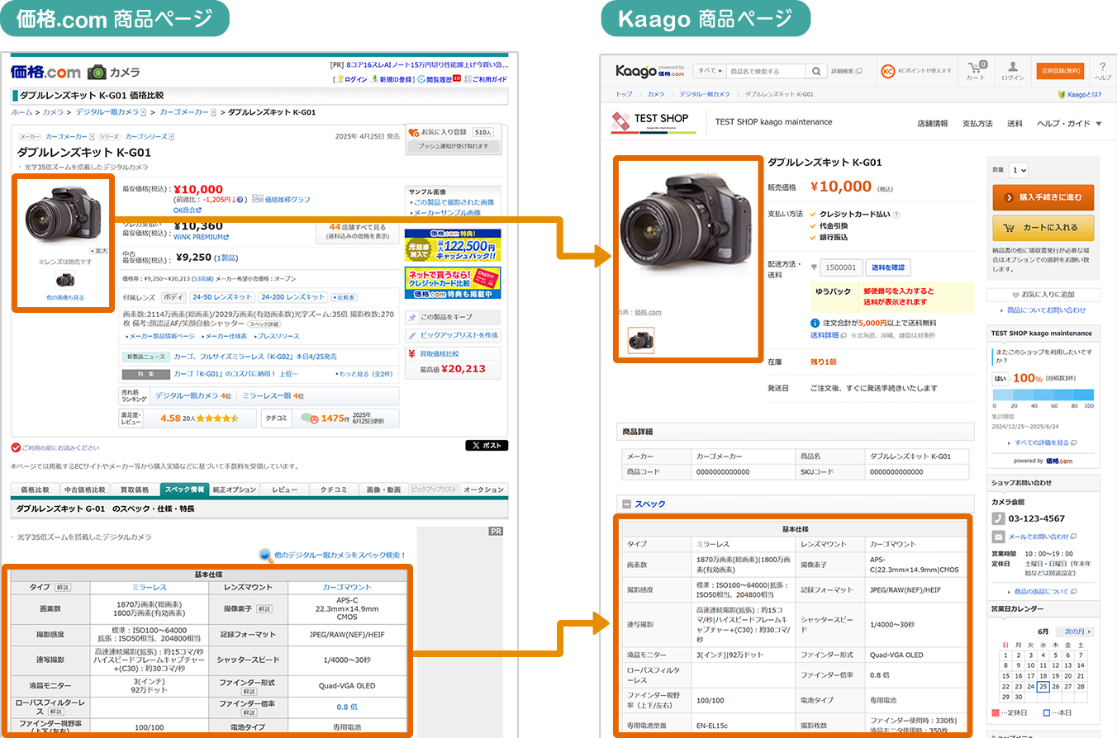The height and width of the screenshot is (738, 1117).
Task: Click the yen icon beside 買取価格比較
Action: point(412,353)
